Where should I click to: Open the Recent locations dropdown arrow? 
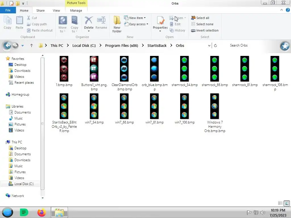tap(22, 45)
